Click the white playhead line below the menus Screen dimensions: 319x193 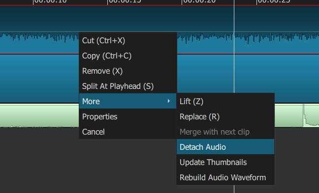(x=234, y=189)
